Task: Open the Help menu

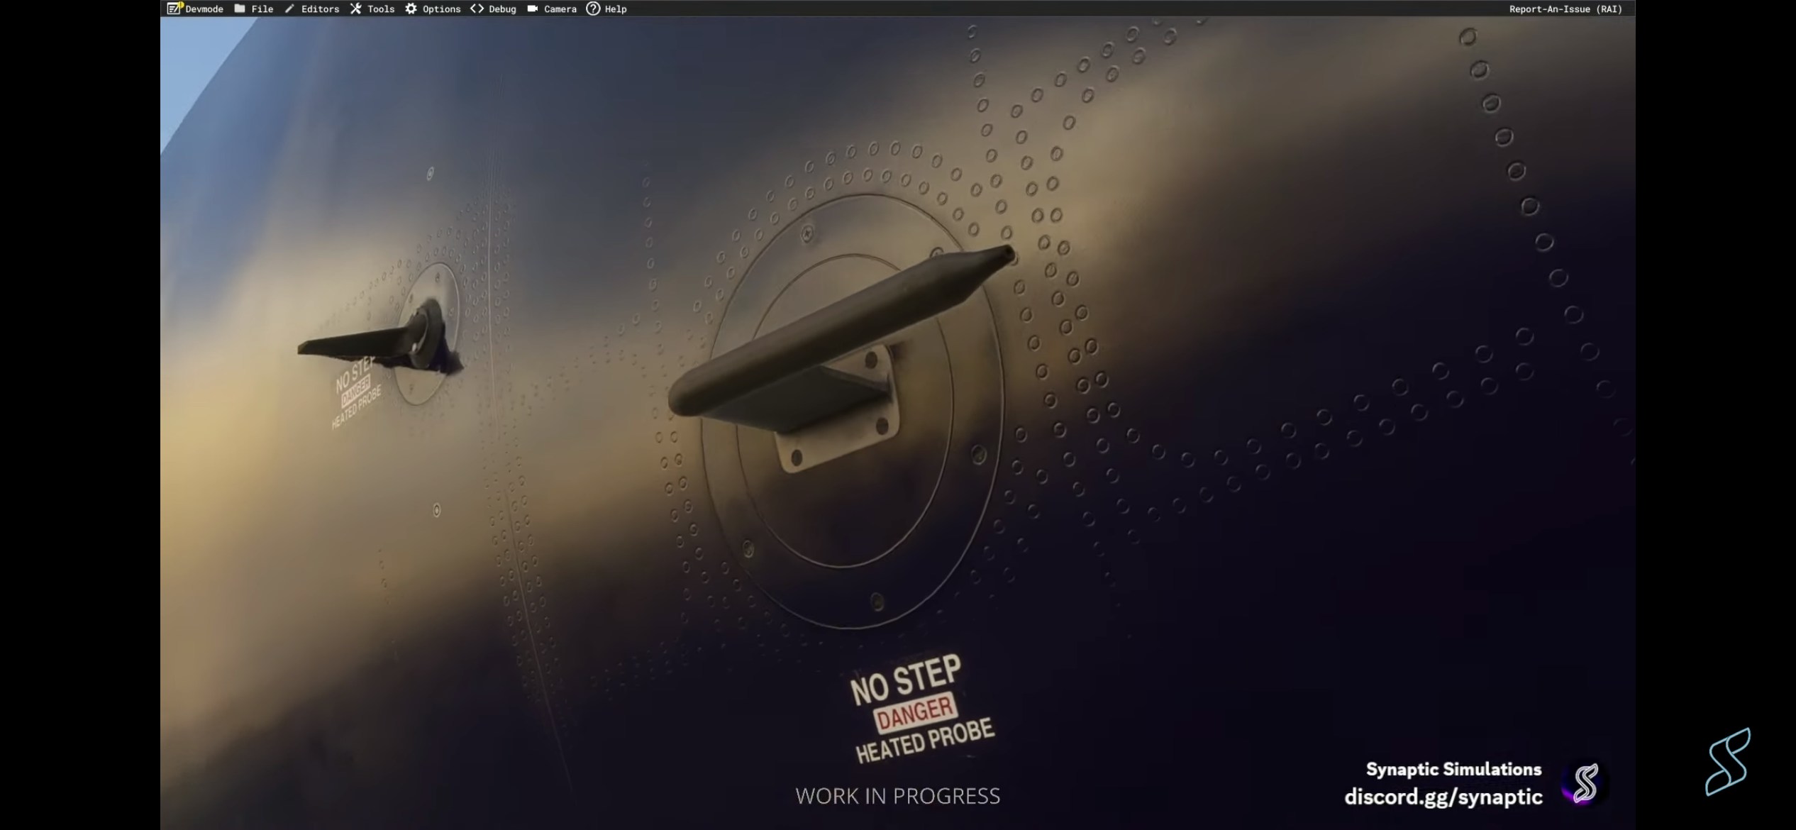Action: pos(616,9)
